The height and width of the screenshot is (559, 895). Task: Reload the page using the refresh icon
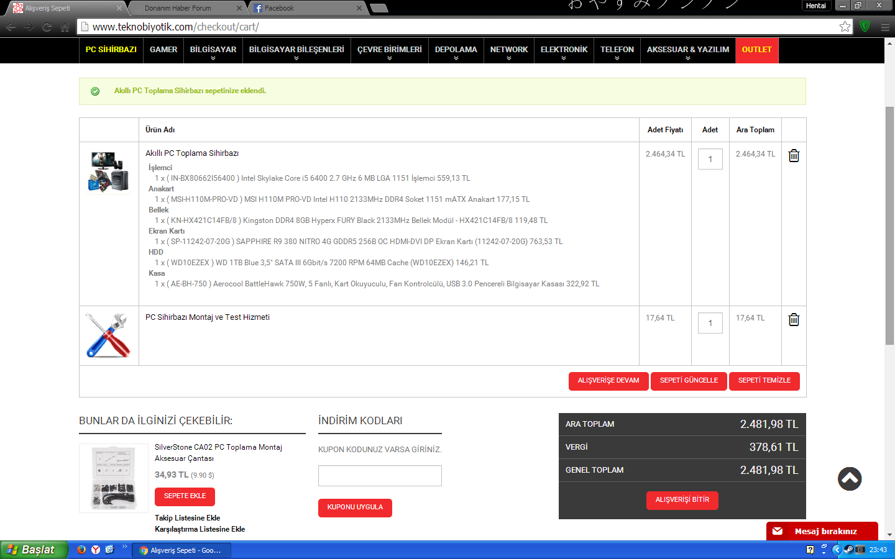(47, 27)
